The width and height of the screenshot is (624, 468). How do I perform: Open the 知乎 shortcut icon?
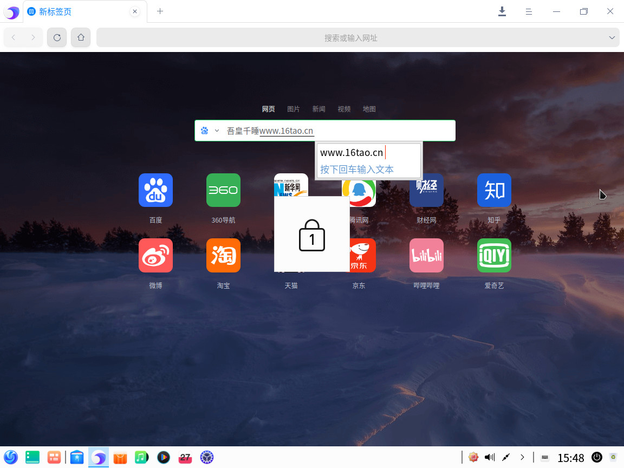pyautogui.click(x=494, y=190)
